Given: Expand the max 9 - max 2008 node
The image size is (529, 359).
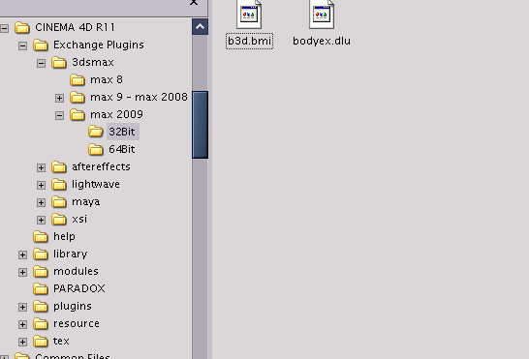Looking at the screenshot, I should [59, 98].
